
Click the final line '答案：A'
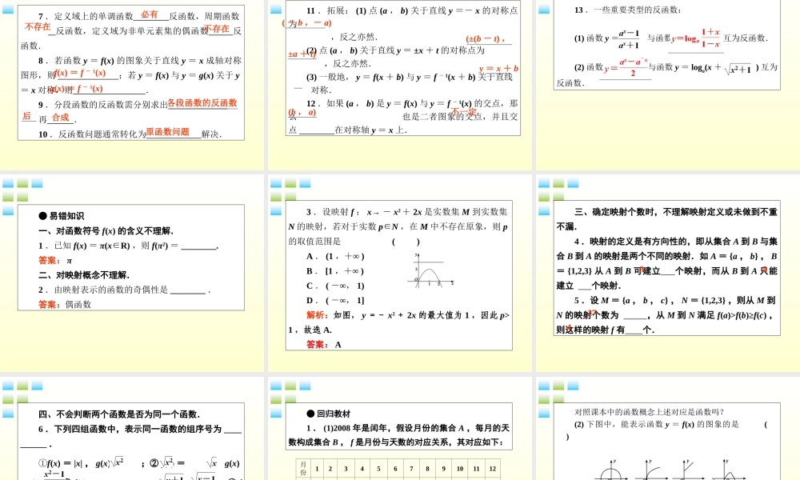[x=323, y=344]
